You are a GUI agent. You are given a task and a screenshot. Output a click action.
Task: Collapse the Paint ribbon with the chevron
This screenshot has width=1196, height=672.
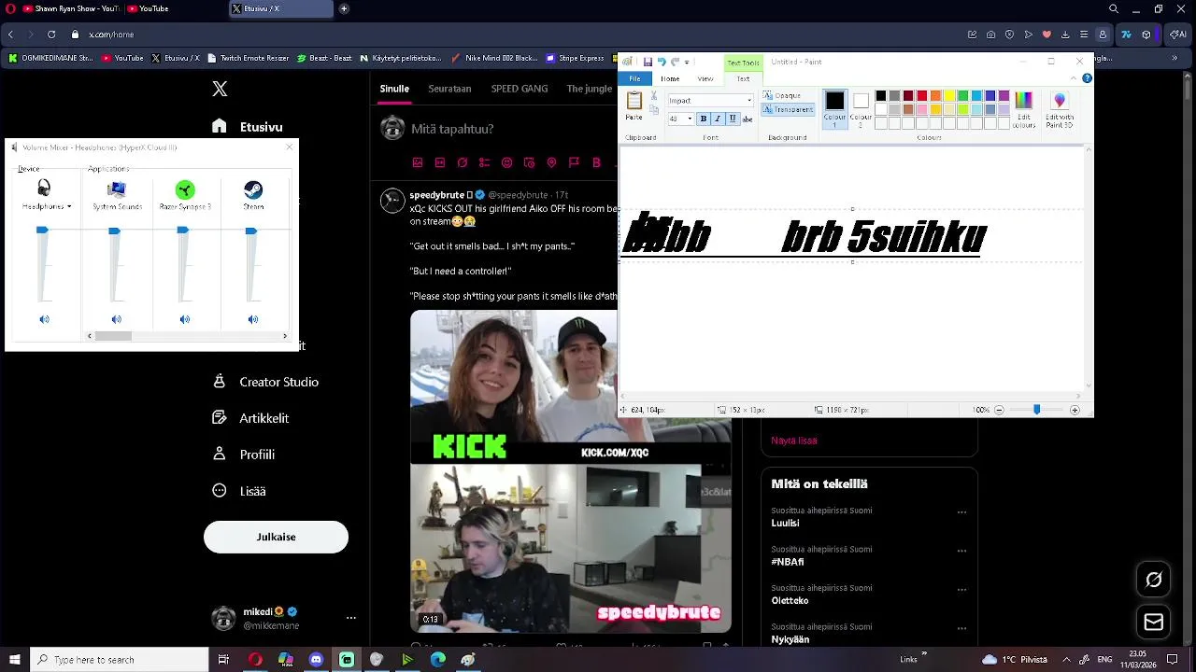pos(1075,78)
